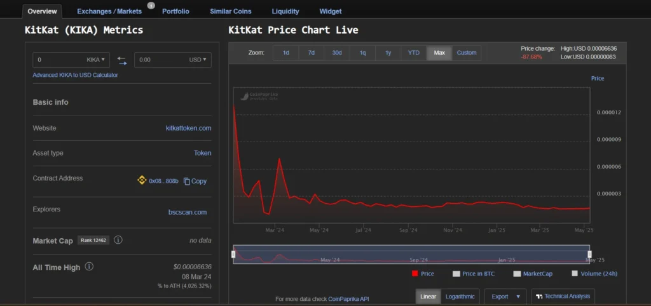Click the Price axis label
The width and height of the screenshot is (651, 306).
[x=598, y=78]
